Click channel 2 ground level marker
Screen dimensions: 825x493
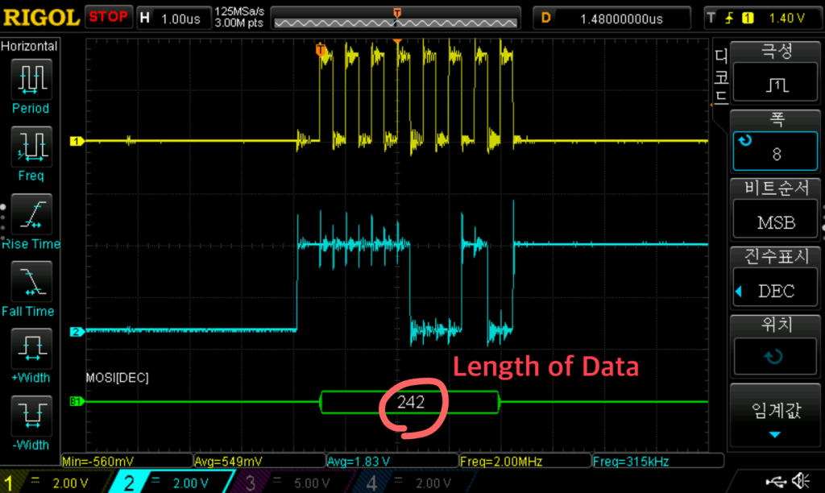pos(77,331)
